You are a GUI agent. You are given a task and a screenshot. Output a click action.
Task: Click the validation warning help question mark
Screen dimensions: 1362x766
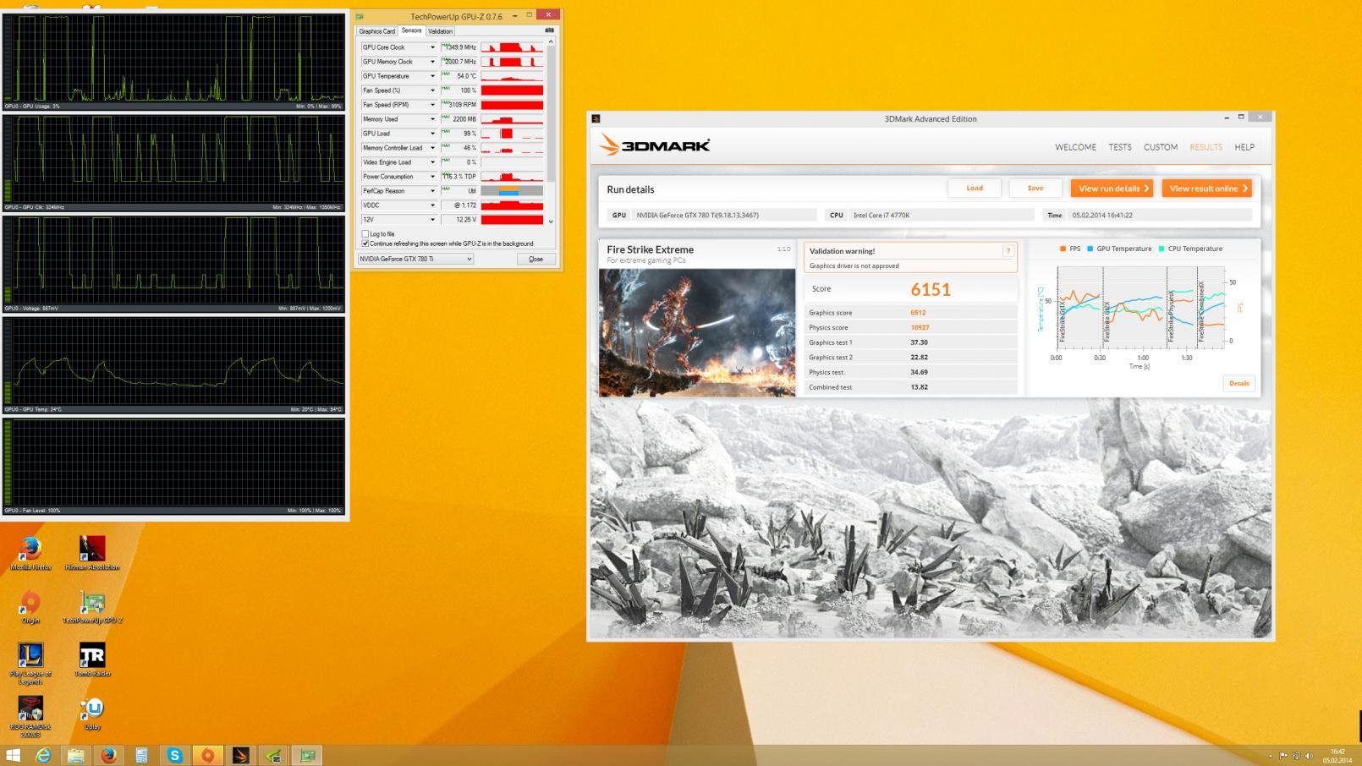coord(1008,250)
